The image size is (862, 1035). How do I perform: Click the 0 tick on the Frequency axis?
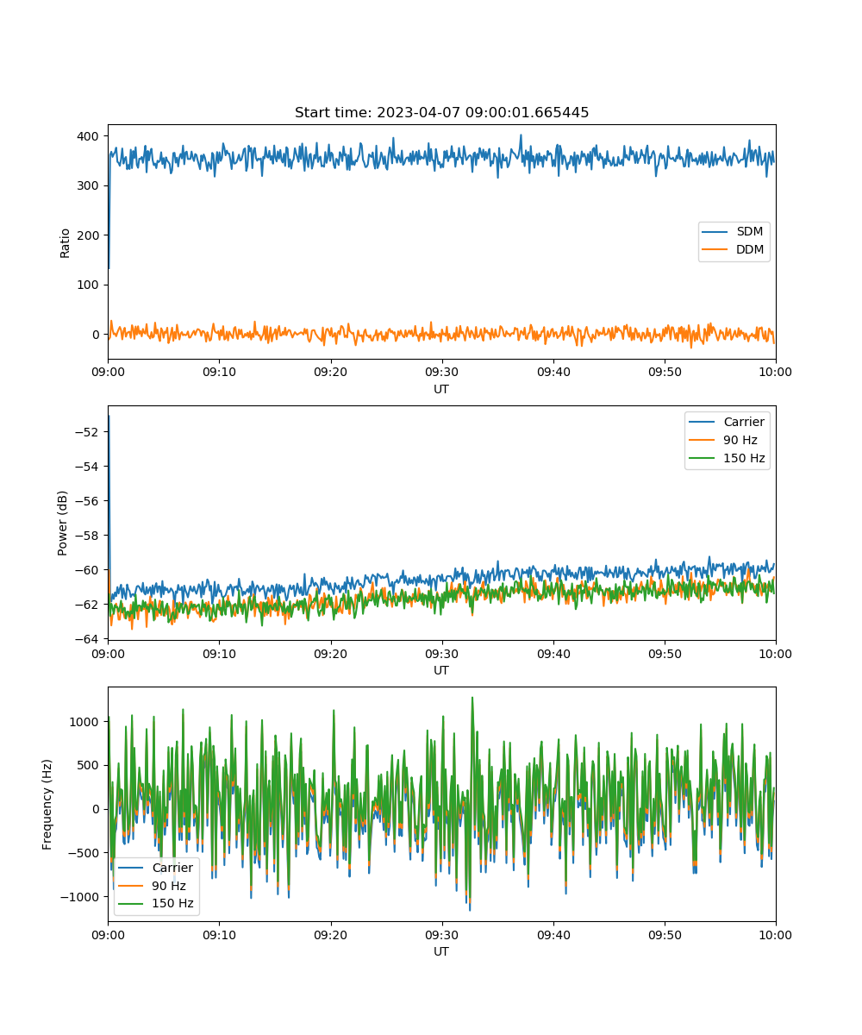pyautogui.click(x=97, y=809)
